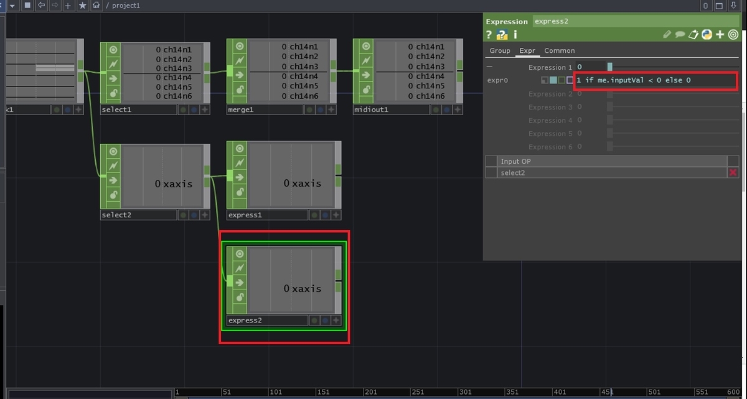
Task: Go back with left arrow in path bar
Action: 41,6
